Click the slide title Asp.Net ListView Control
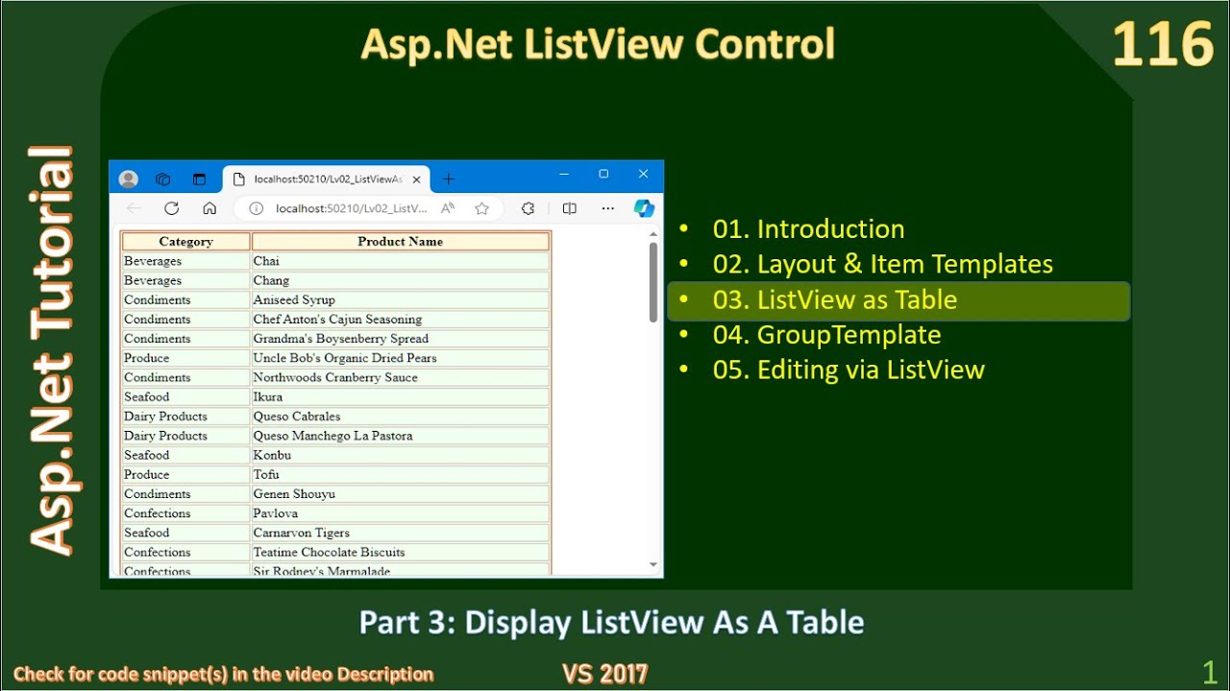1230x691 pixels. [x=598, y=44]
